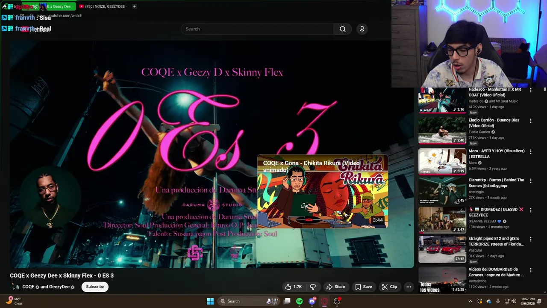
Task: Open the COQE channel link
Action: 28,287
